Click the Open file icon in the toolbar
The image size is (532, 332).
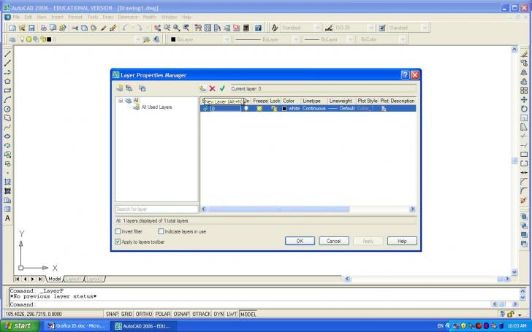click(22, 28)
